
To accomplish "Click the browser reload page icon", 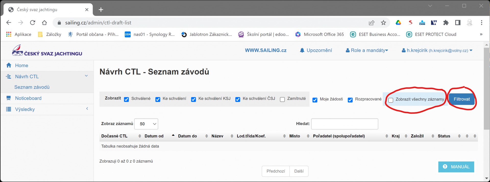I will (32, 23).
